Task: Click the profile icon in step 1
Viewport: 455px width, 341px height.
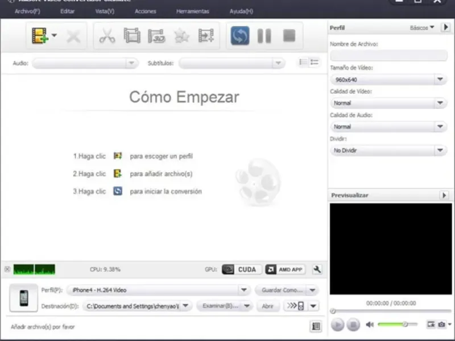Action: [118, 156]
